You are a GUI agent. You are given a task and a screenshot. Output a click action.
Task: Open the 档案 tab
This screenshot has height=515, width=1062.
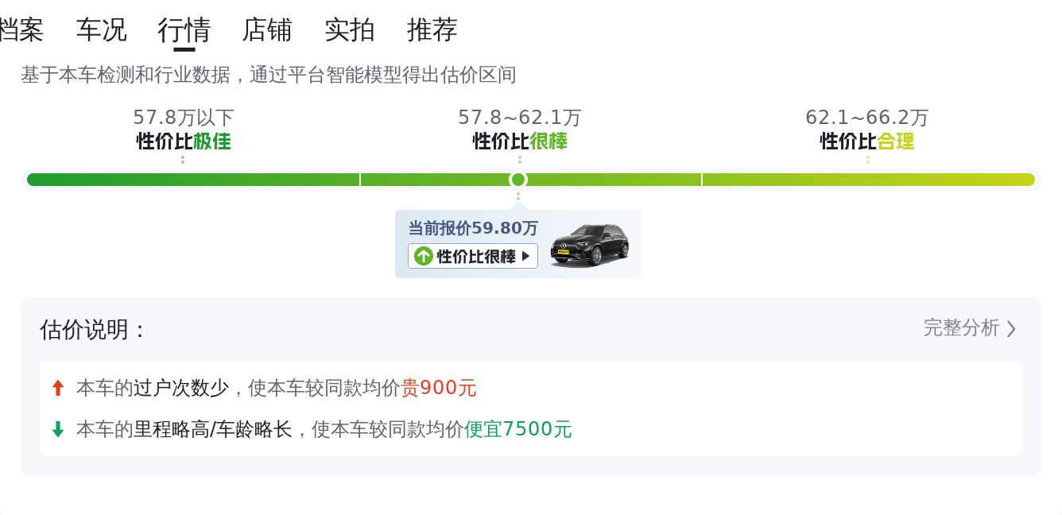click(21, 30)
